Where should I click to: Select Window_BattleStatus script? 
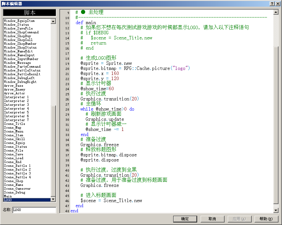[27, 71]
